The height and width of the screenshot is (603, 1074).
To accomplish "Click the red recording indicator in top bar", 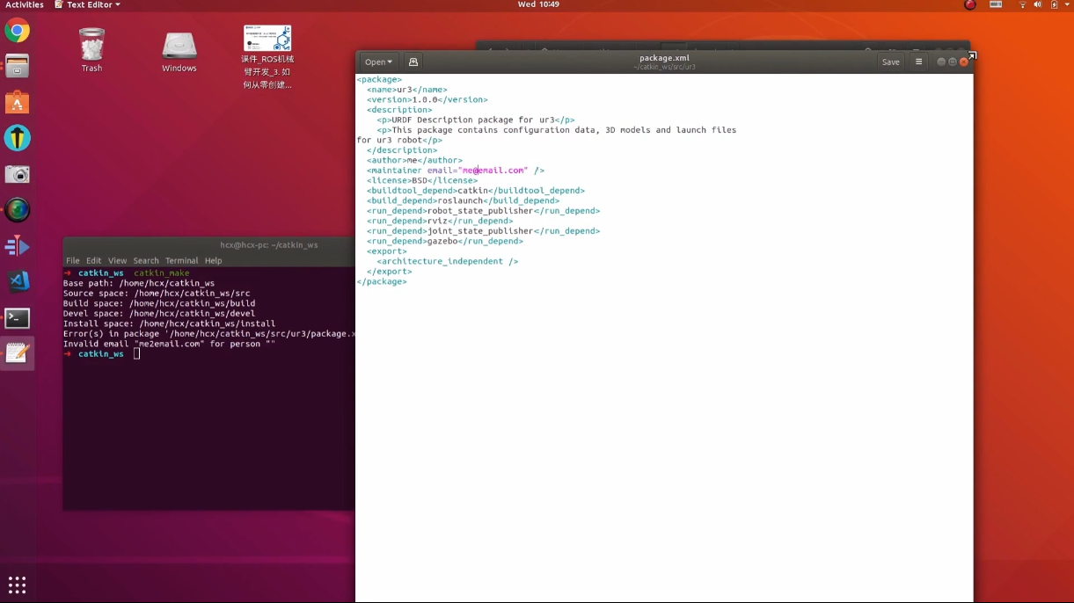I will pos(969,5).
